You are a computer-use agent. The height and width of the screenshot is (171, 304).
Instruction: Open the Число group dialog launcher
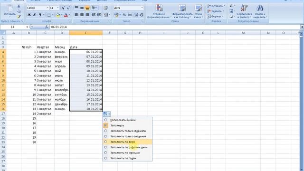pos(142,21)
